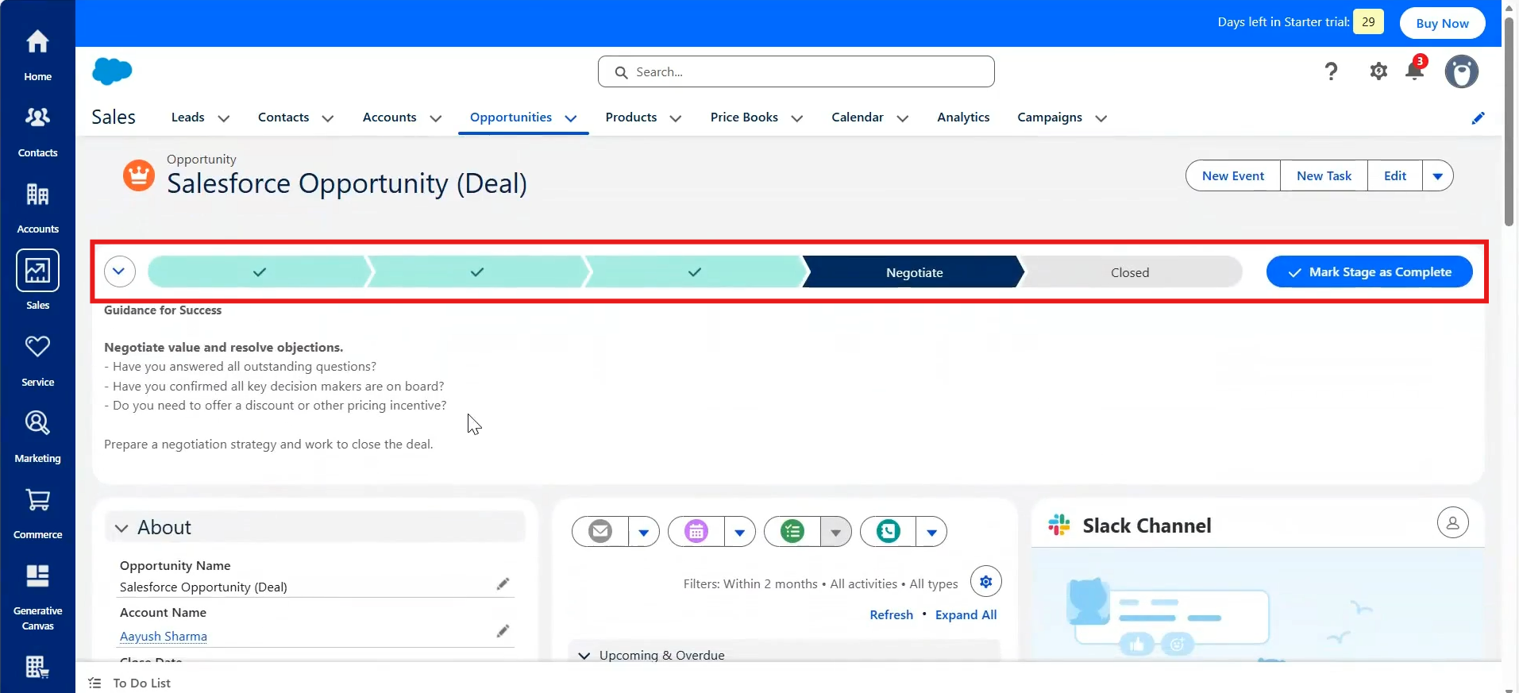The height and width of the screenshot is (693, 1519).
Task: Open the Aayush Sharma account link
Action: [x=164, y=637]
